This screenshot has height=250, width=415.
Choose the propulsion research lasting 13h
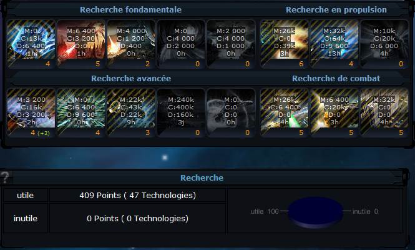tap(334, 44)
